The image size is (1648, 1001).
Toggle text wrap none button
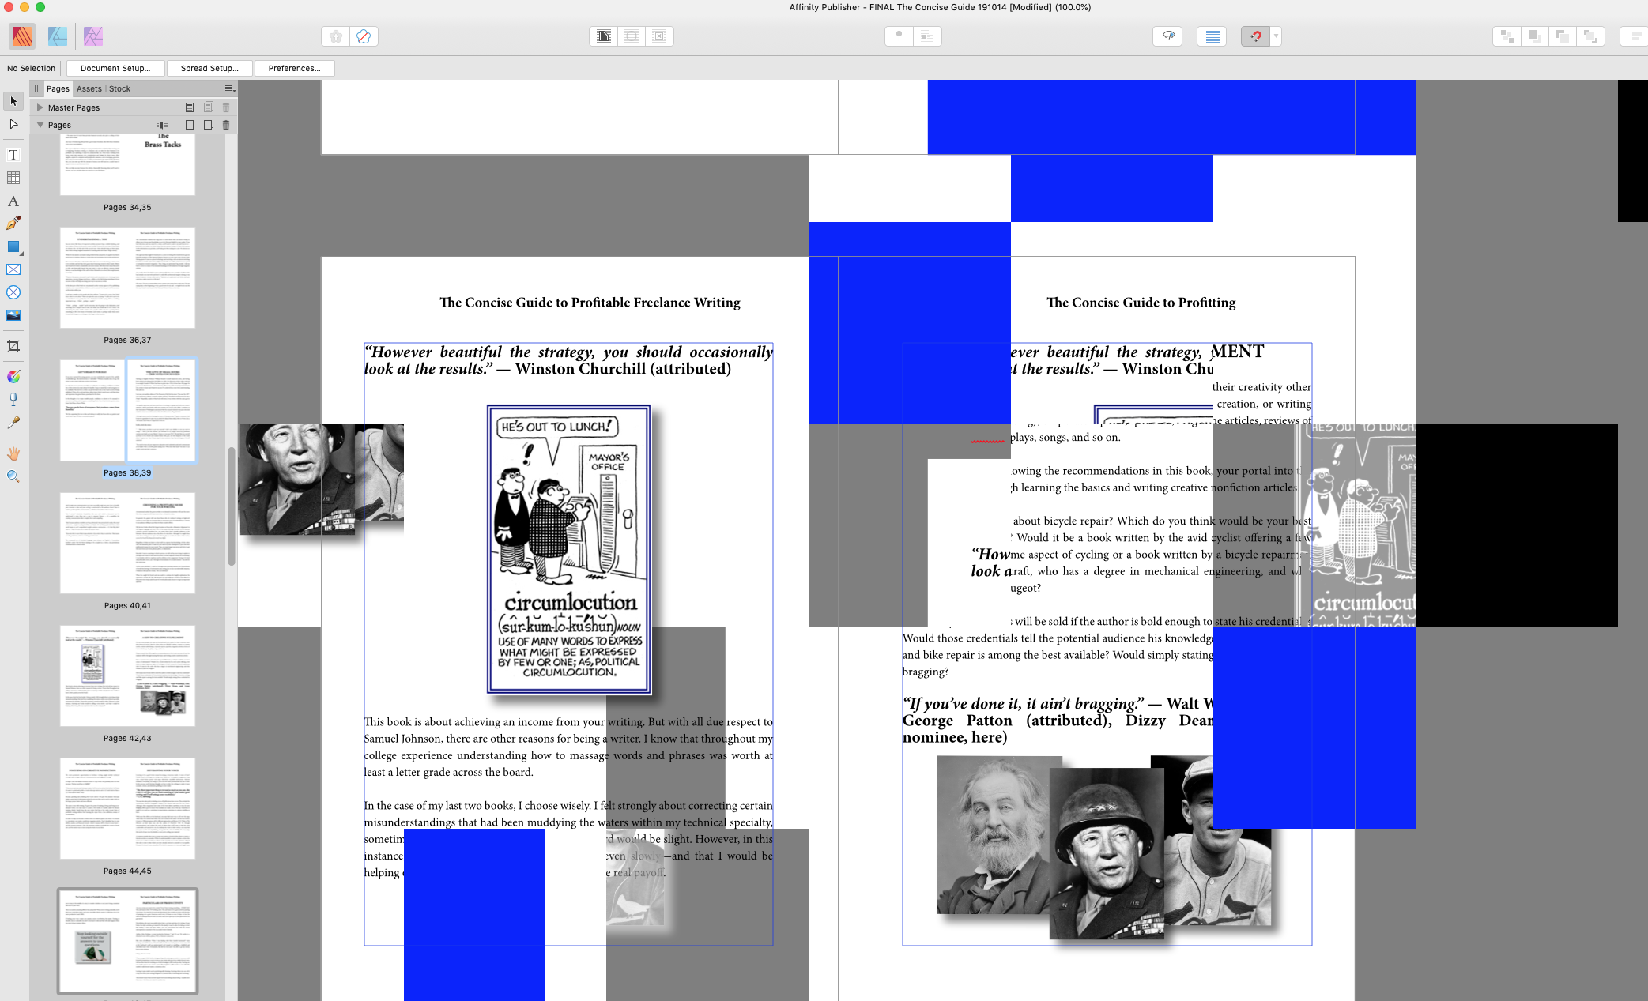(x=659, y=36)
